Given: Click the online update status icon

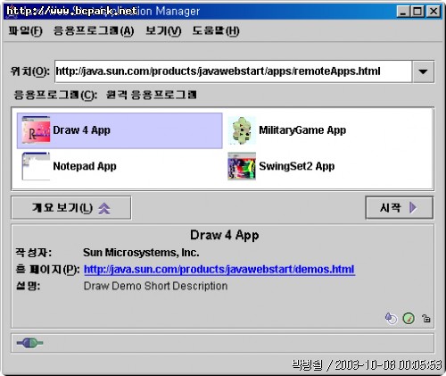Looking at the screenshot, I should [391, 318].
